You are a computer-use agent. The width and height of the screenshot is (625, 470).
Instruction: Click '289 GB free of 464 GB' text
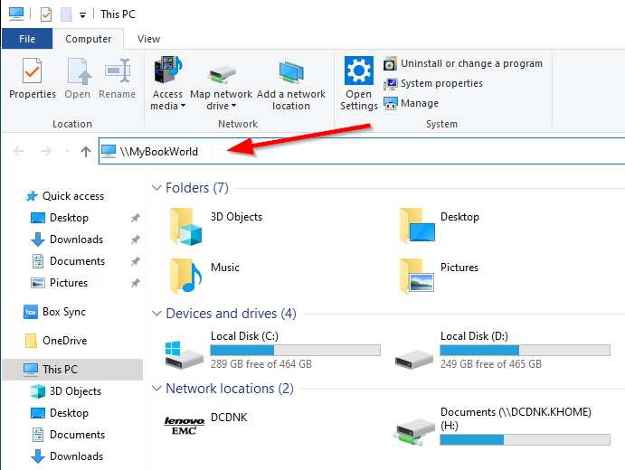point(261,364)
